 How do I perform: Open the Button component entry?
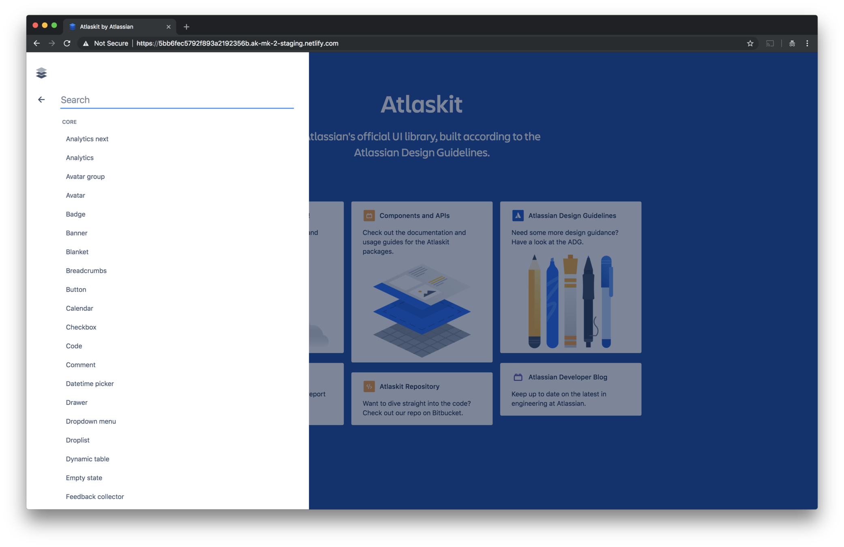[76, 289]
